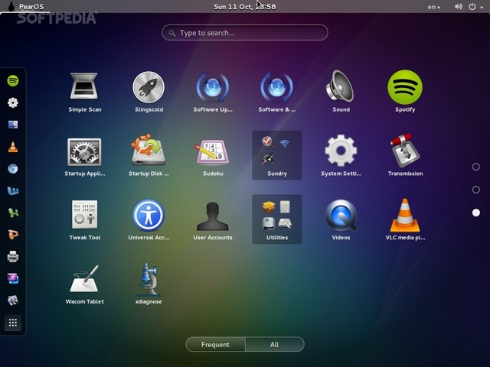
Task: Open the date and time calendar menu
Action: point(245,7)
